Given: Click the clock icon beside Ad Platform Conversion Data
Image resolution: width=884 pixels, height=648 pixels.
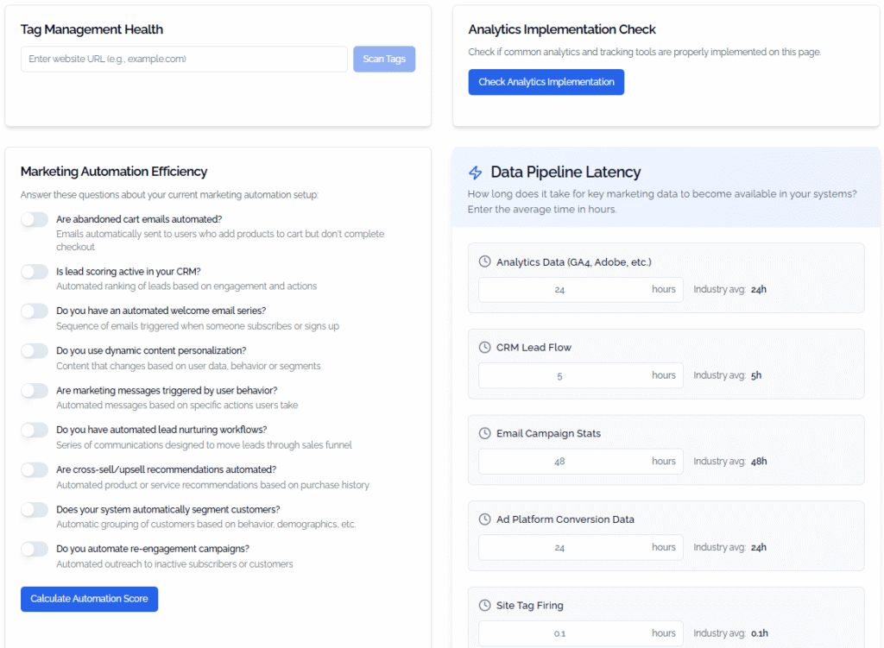Looking at the screenshot, I should click(x=484, y=519).
